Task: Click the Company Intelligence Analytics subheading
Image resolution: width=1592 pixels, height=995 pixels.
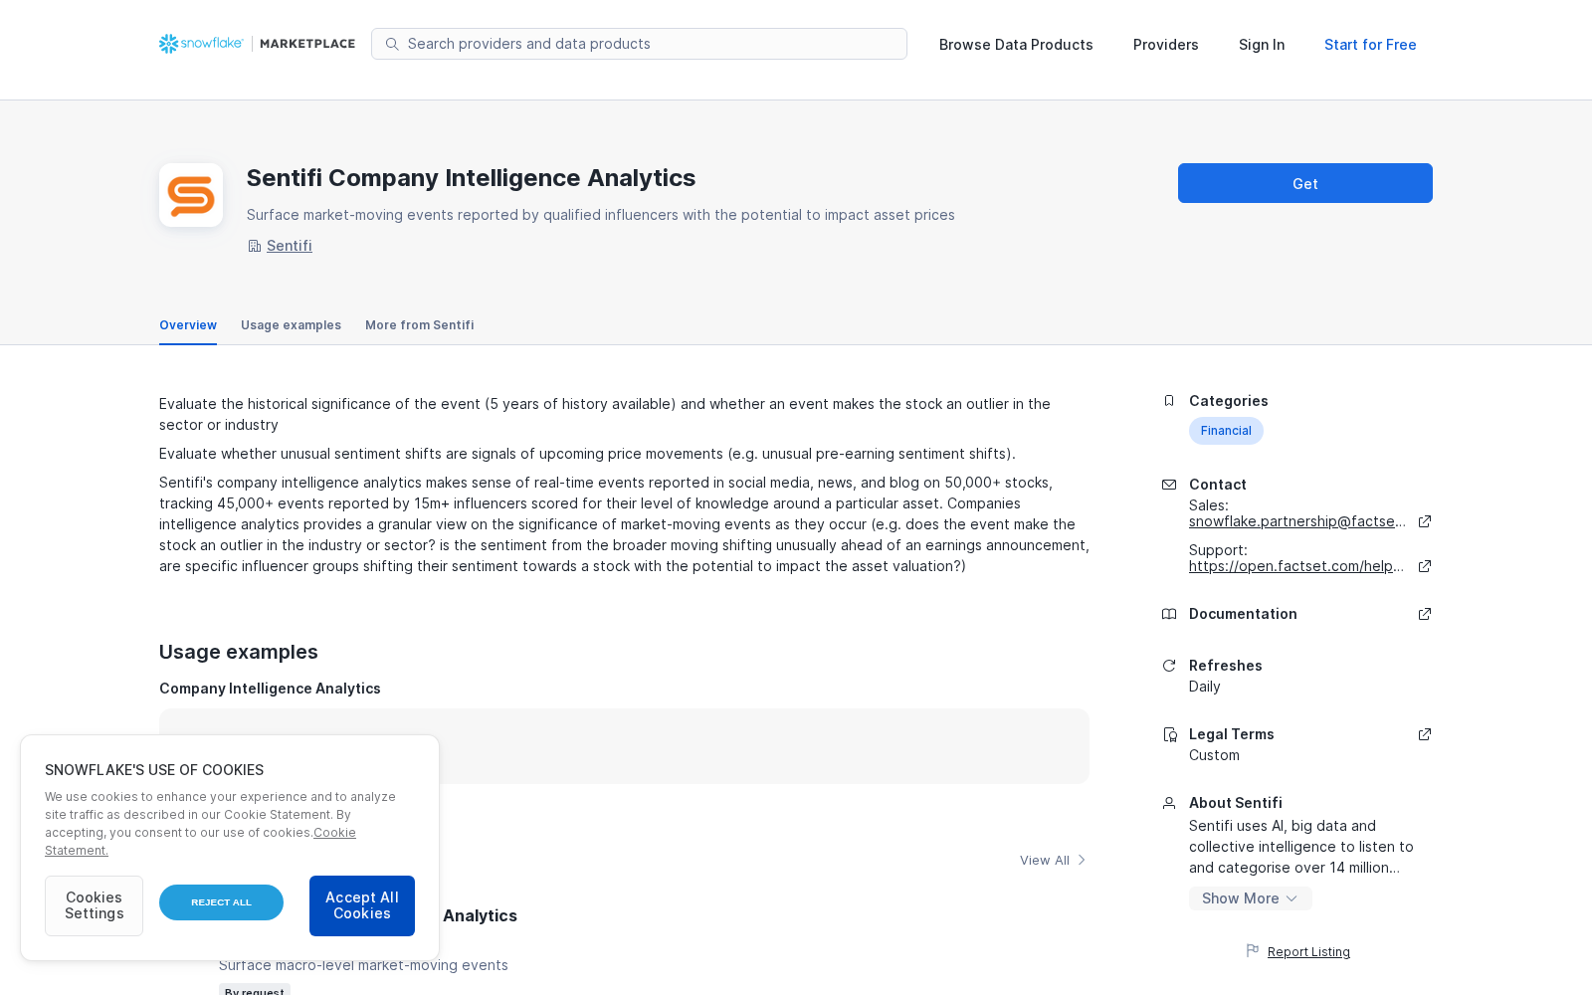Action: pyautogui.click(x=270, y=689)
